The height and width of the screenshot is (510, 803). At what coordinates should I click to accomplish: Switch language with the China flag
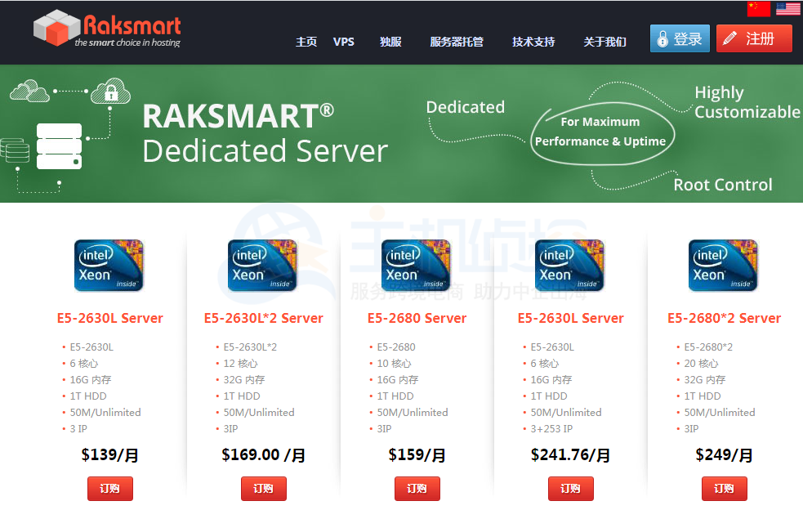[x=758, y=9]
